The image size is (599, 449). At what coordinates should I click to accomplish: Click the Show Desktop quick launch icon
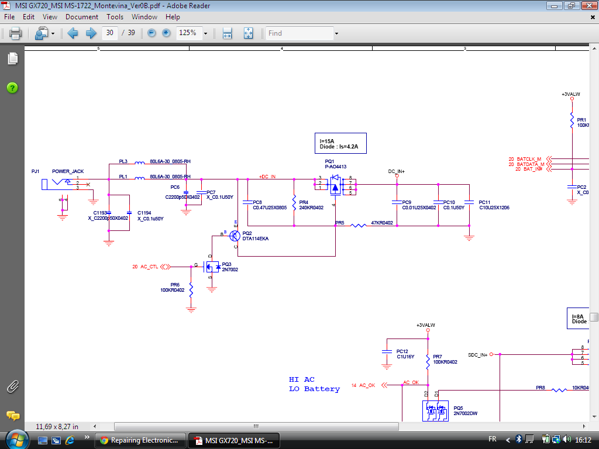pyautogui.click(x=42, y=441)
